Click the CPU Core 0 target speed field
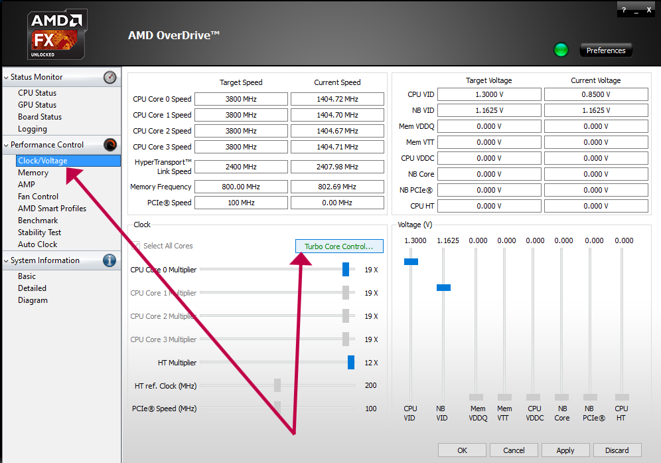This screenshot has width=661, height=463. click(241, 99)
